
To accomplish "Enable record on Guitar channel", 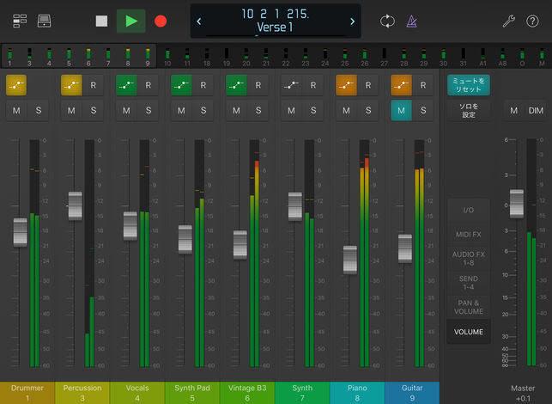I will point(423,85).
